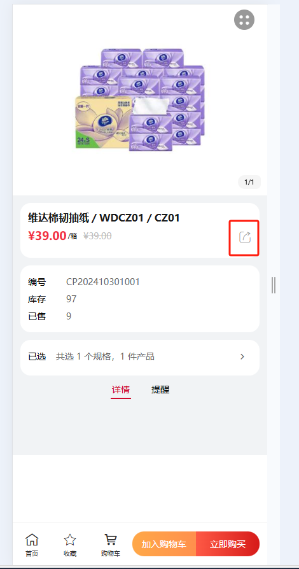
Task: Expand the 已选 row chevron arrow
Action: [x=242, y=356]
